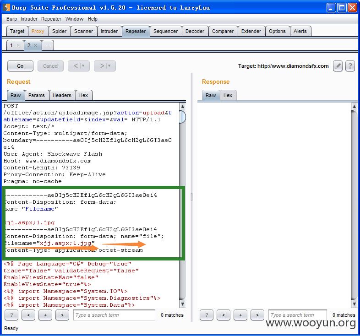Open a new repeater tab with ellipsis
The width and height of the screenshot is (360, 336).
point(48,45)
